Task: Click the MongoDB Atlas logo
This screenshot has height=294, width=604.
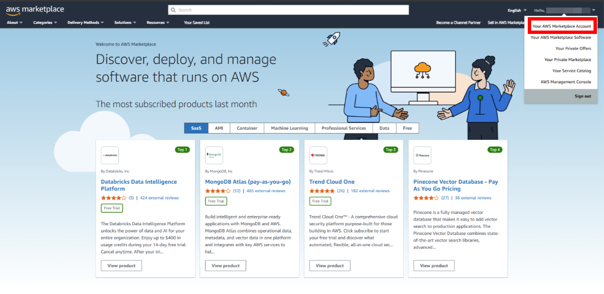Action: pyautogui.click(x=214, y=155)
